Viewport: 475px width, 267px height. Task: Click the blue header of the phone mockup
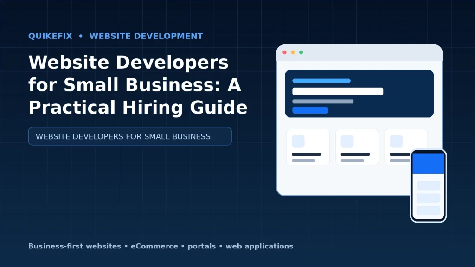click(428, 164)
